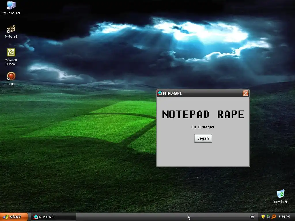Click the 8:34 PM system clock
This screenshot has height=221, width=295.
point(284,217)
